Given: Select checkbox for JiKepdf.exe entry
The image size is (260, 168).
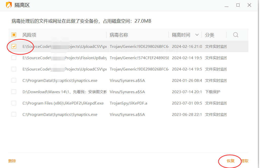Looking at the screenshot, I should point(14,103).
